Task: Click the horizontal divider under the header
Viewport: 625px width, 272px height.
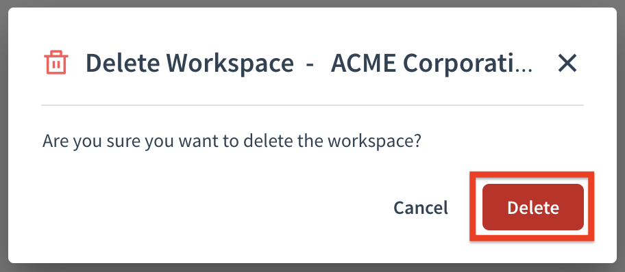Action: tap(312, 105)
